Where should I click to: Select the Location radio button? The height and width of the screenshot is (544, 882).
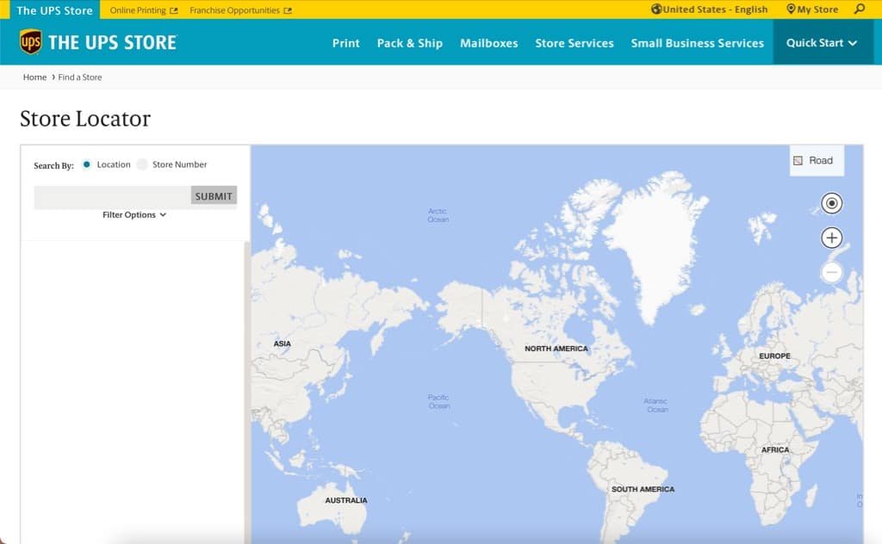pos(86,164)
